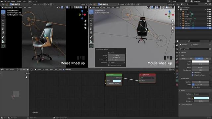Open Render properties tab icon

[x=177, y=49]
